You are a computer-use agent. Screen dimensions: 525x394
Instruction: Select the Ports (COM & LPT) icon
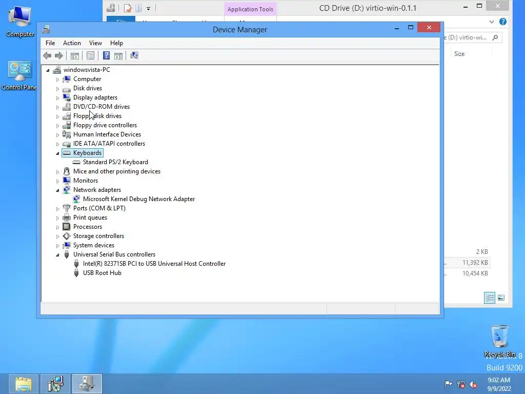pos(67,208)
